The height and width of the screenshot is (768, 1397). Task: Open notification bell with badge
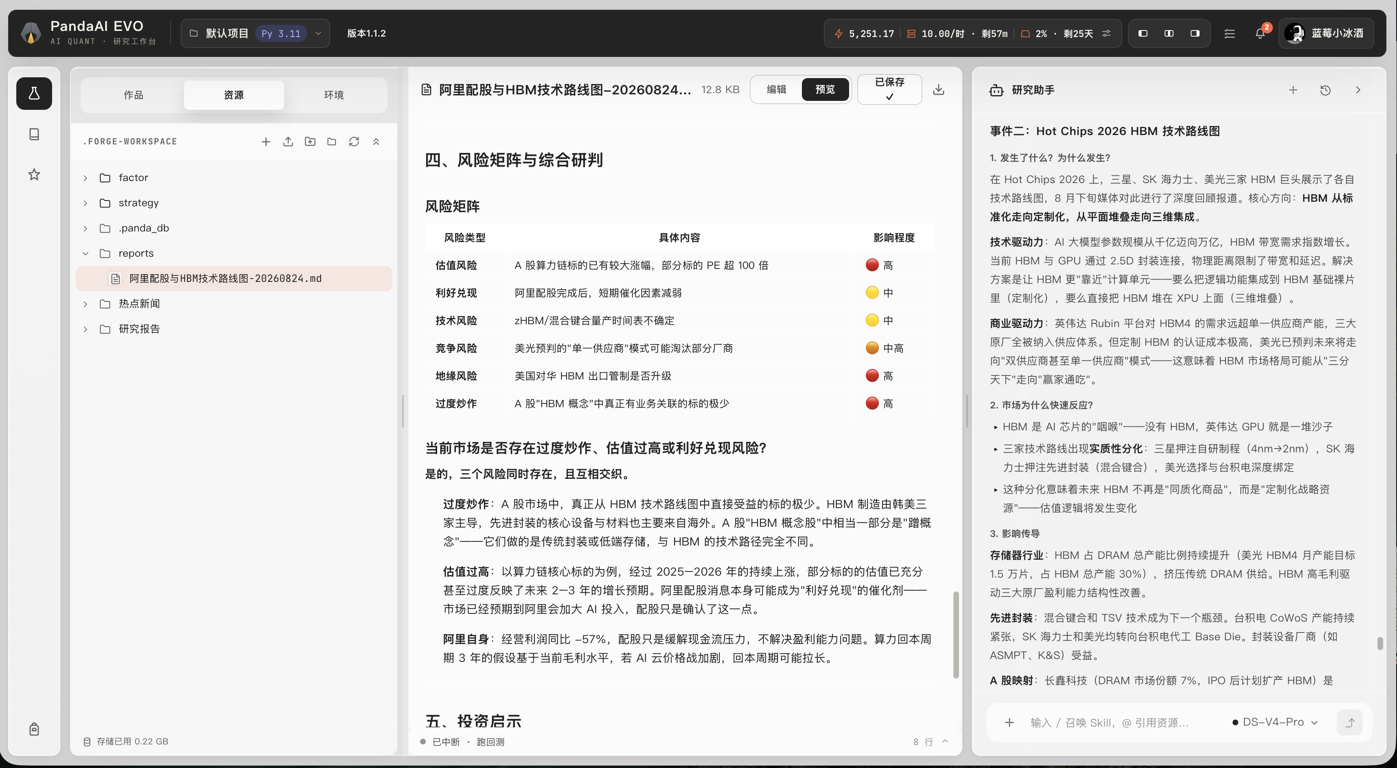pyautogui.click(x=1260, y=33)
